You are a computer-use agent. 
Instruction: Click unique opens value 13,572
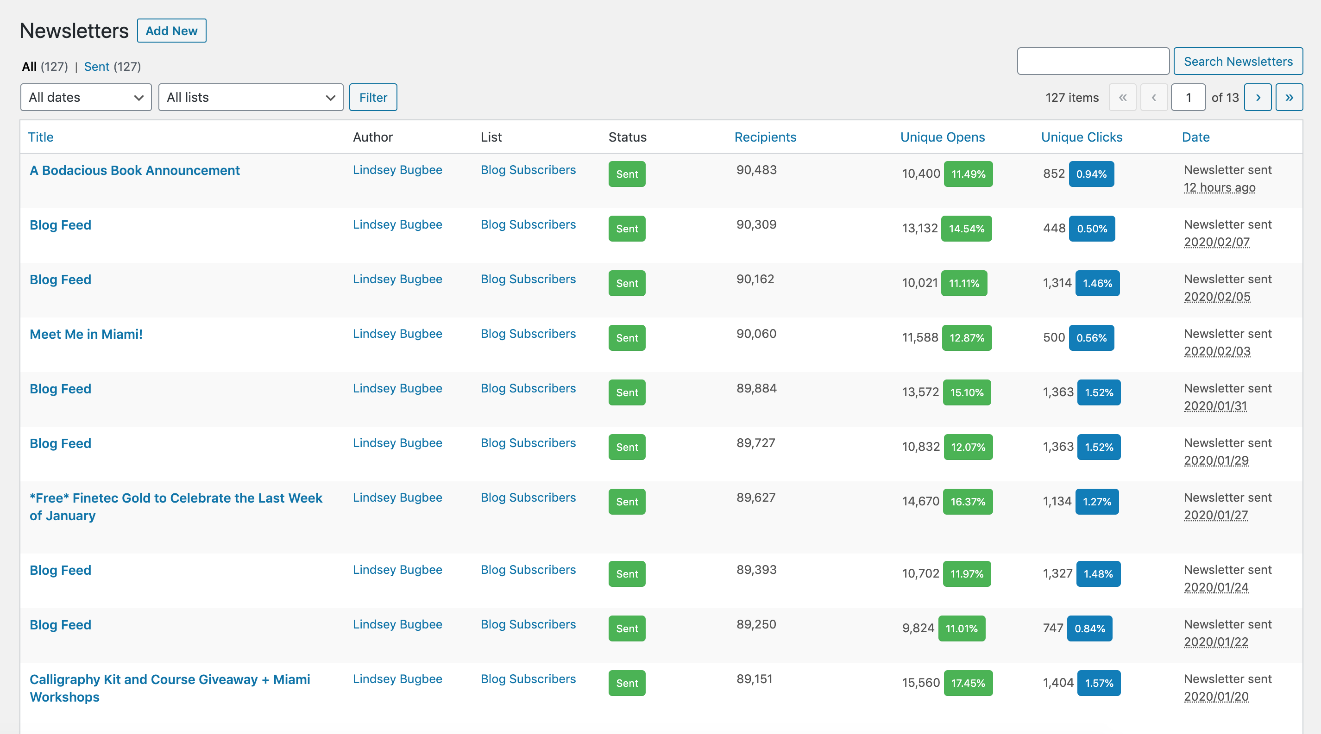tap(920, 393)
